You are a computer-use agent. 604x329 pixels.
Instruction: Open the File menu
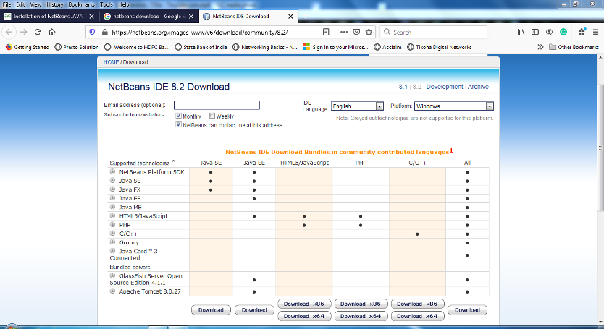(x=7, y=4)
